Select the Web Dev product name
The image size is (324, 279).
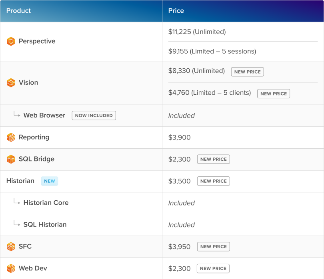(33, 268)
